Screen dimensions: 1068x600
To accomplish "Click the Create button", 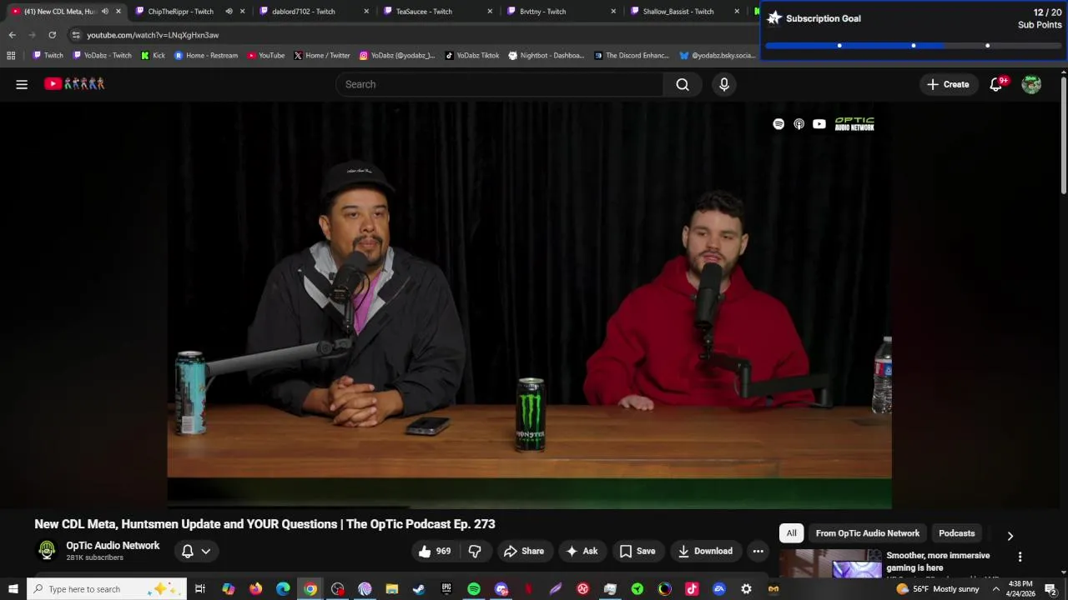I will point(948,84).
